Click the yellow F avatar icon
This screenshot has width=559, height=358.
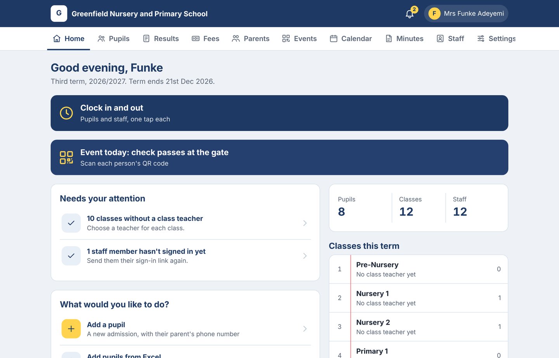pos(434,14)
